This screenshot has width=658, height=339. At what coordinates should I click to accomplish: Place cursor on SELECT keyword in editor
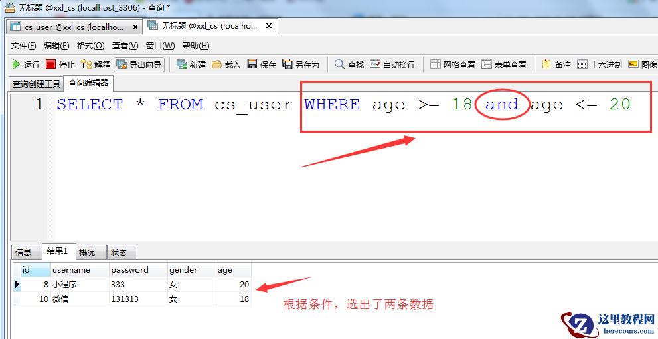coord(90,104)
